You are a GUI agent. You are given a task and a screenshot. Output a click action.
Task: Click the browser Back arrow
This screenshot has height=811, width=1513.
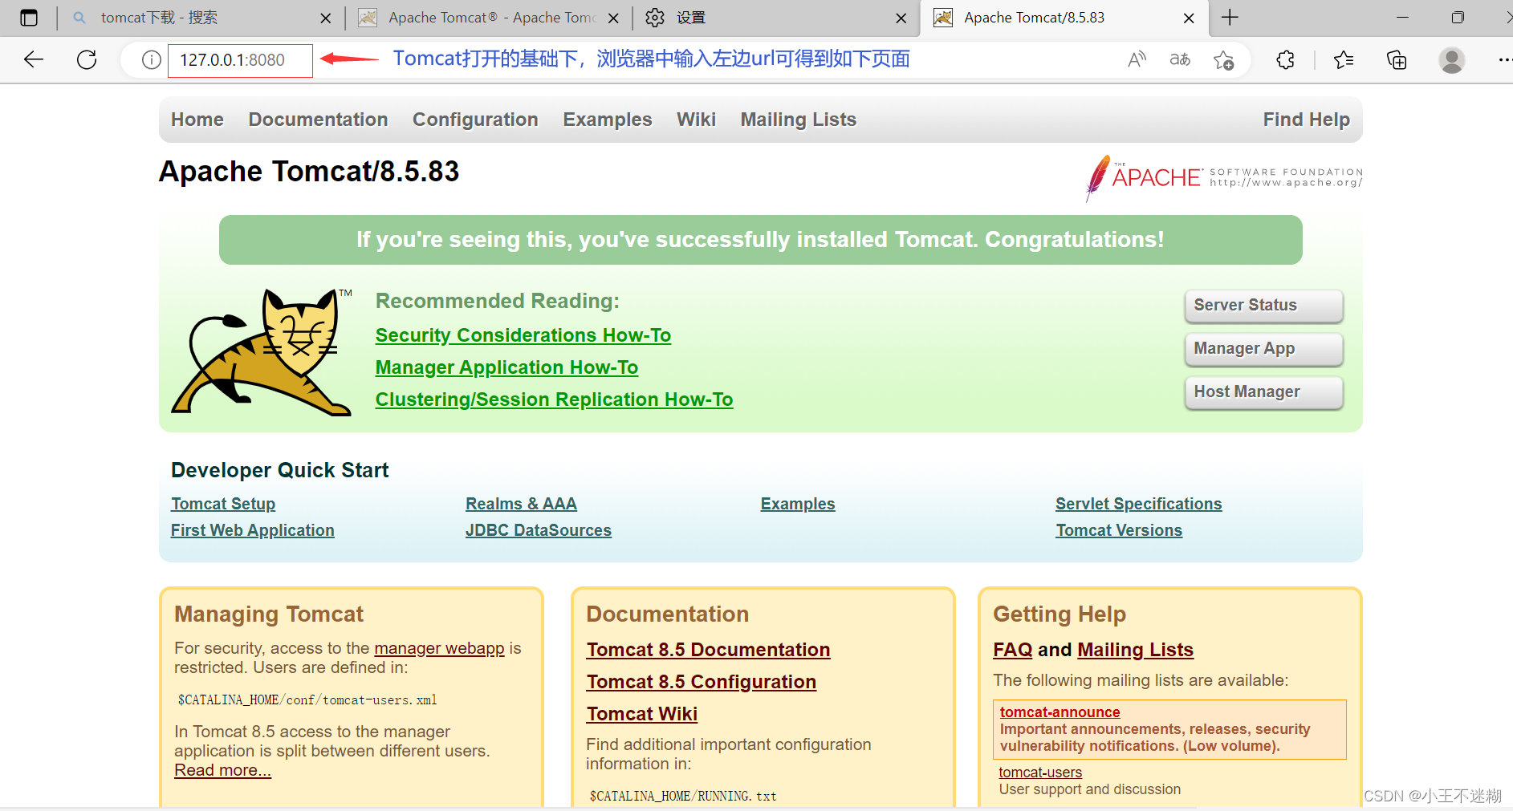(x=33, y=59)
